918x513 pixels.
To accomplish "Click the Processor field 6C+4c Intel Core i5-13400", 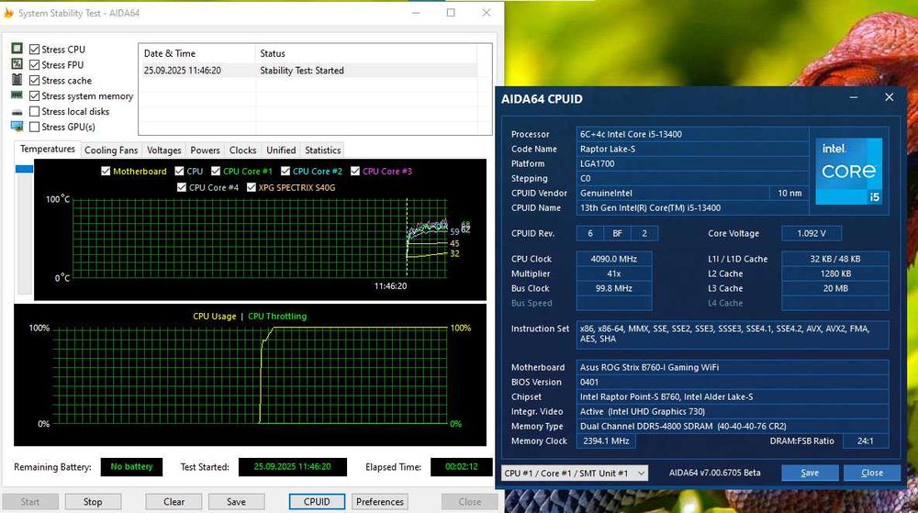I will coord(692,134).
